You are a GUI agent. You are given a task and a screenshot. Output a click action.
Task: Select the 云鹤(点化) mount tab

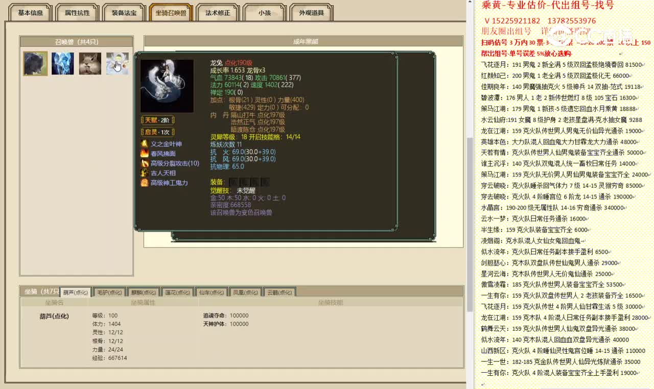tap(280, 293)
